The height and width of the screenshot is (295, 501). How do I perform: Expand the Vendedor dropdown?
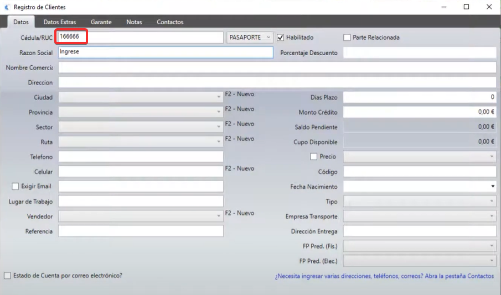(141, 216)
